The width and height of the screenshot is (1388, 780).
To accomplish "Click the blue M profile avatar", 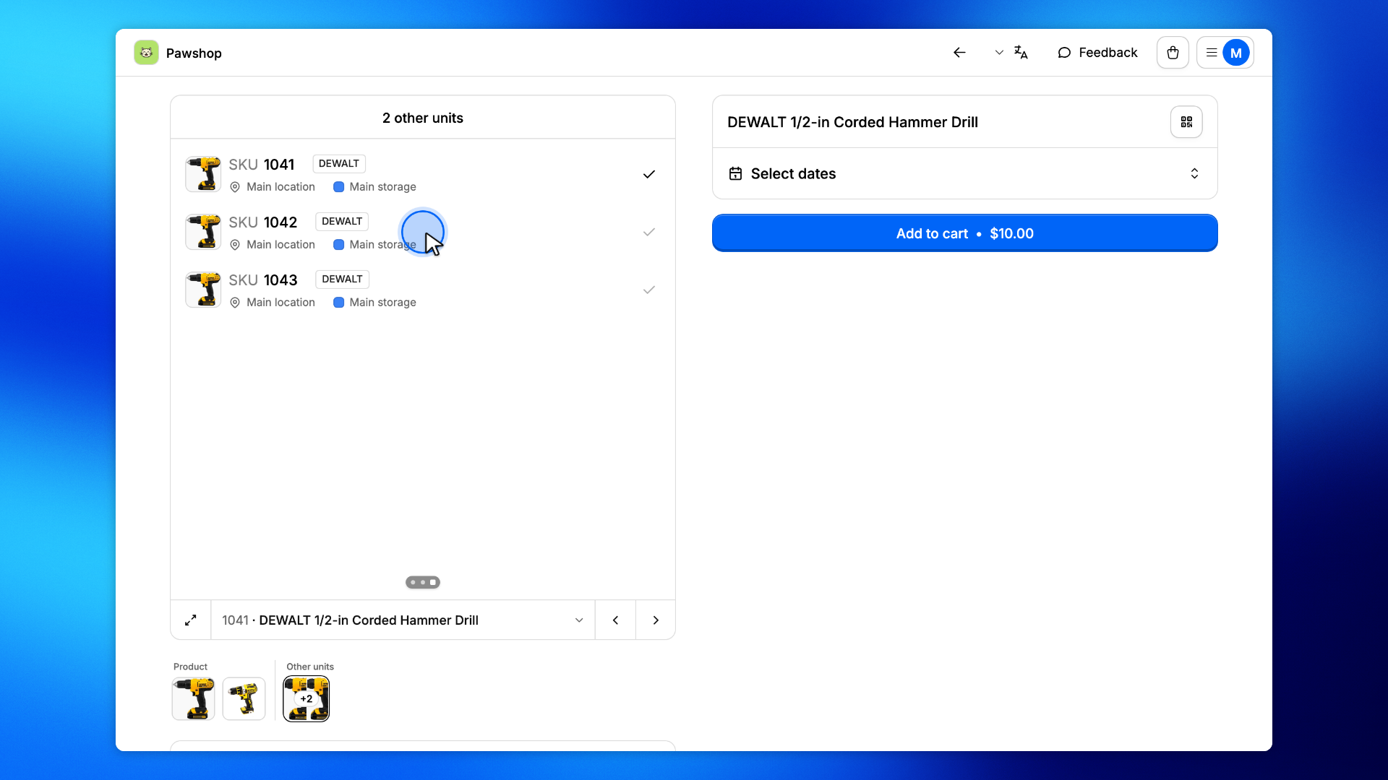I will point(1236,53).
